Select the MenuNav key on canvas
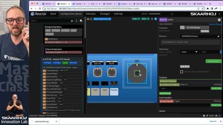This screenshot has width=223, height=125. pyautogui.click(x=114, y=92)
